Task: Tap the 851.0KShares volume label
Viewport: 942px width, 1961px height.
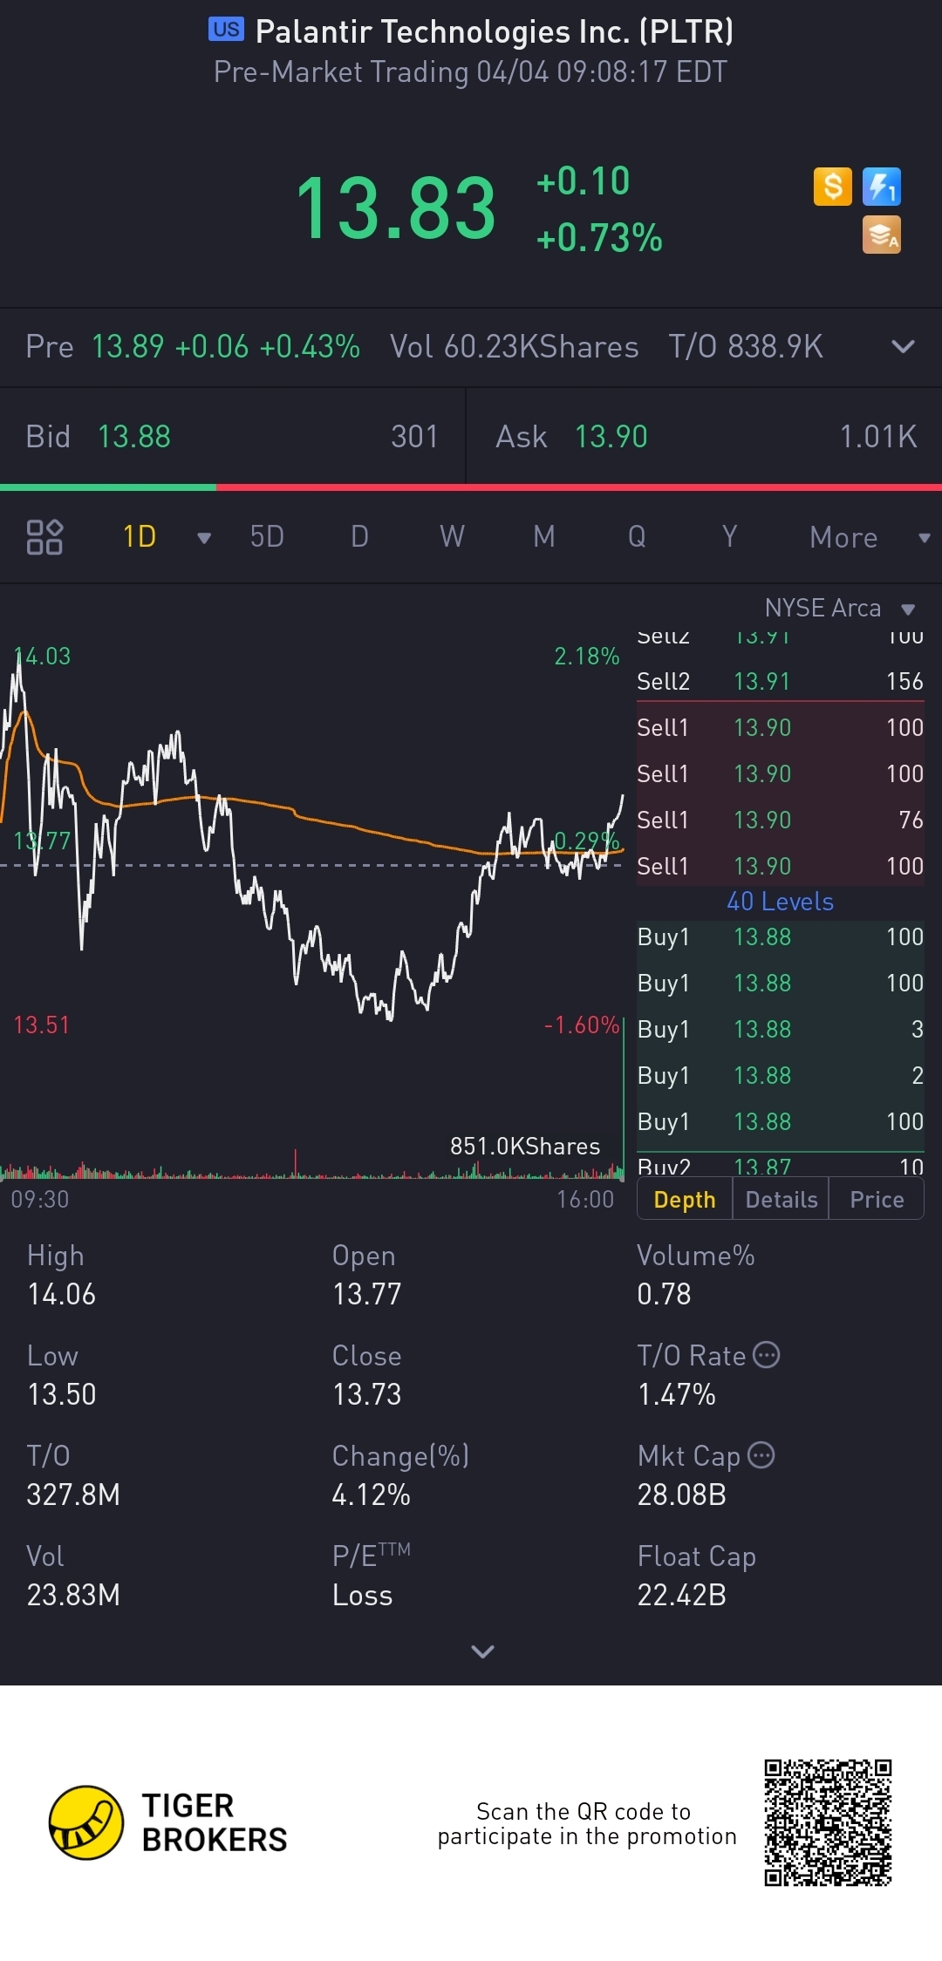Action: click(x=525, y=1146)
